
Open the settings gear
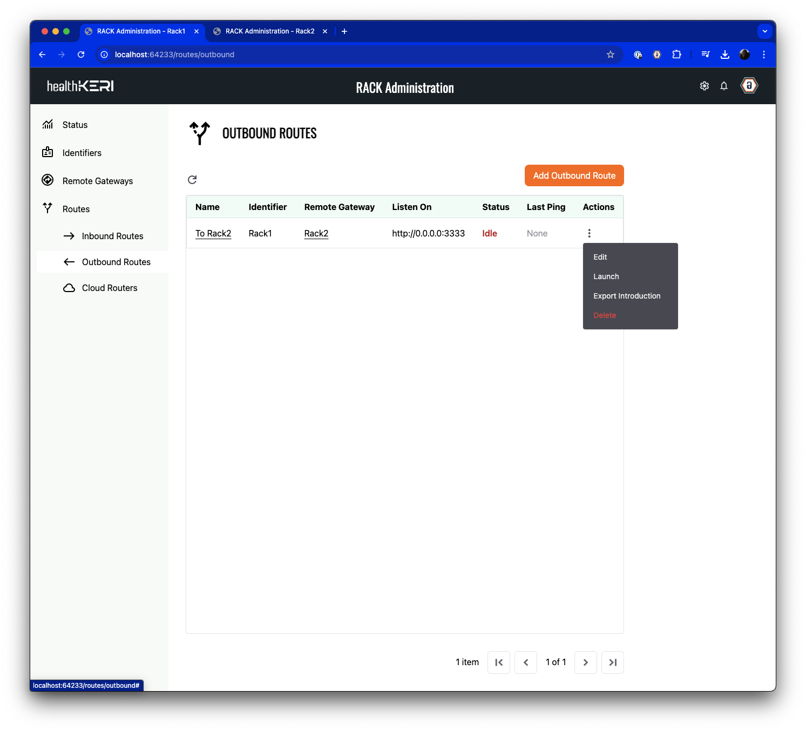tap(705, 85)
